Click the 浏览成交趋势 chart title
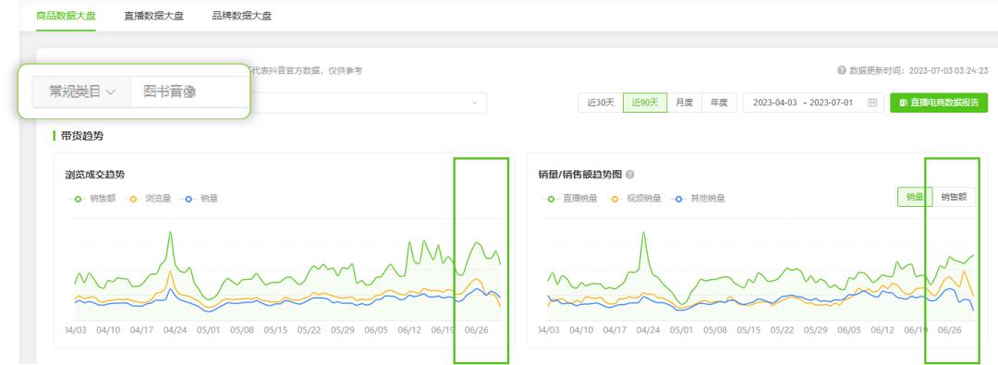 (94, 175)
